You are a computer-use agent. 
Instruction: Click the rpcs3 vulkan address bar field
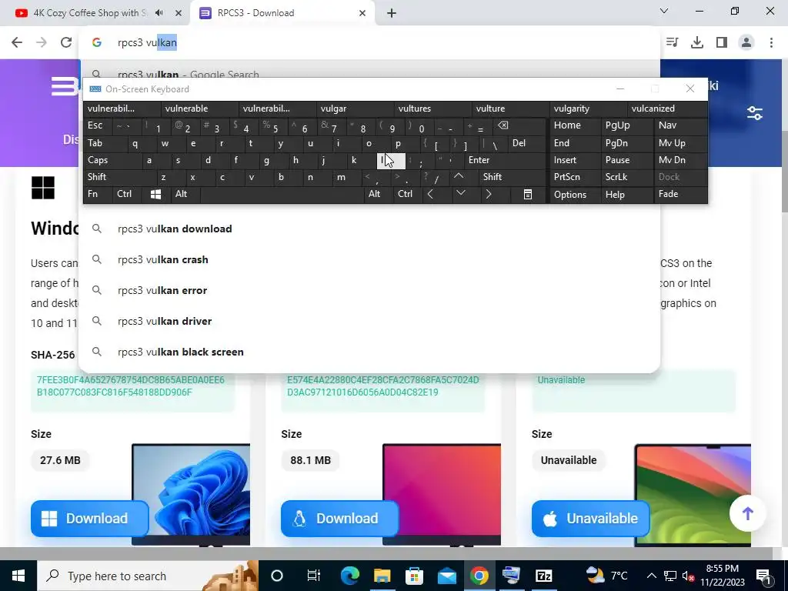(369, 43)
